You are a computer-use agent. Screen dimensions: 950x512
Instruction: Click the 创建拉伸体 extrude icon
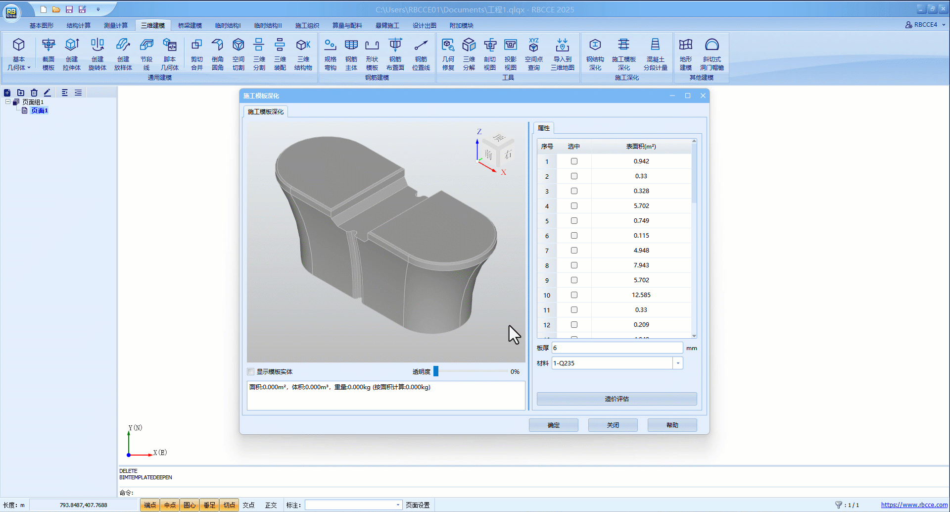tap(72, 54)
